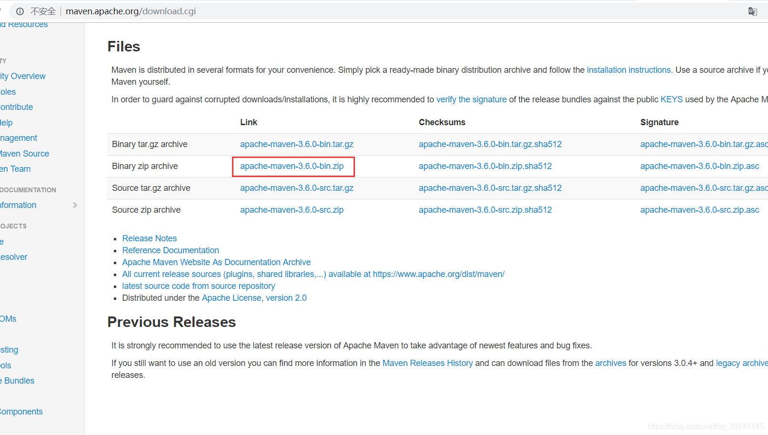Image resolution: width=768 pixels, height=435 pixels.
Task: Open Roles sidebar item
Action: coord(8,92)
